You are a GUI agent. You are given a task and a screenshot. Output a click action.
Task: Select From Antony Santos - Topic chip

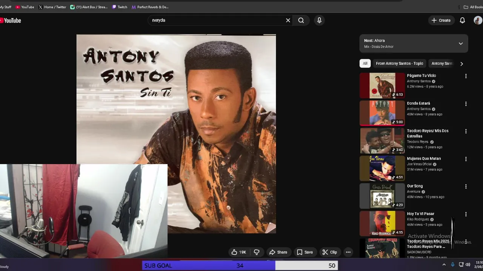(x=399, y=64)
